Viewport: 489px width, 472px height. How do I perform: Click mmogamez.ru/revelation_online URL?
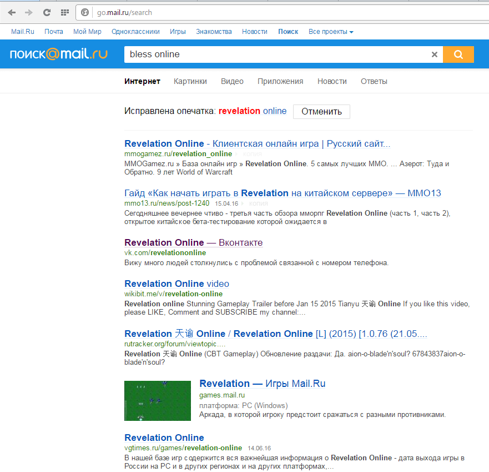coord(178,154)
